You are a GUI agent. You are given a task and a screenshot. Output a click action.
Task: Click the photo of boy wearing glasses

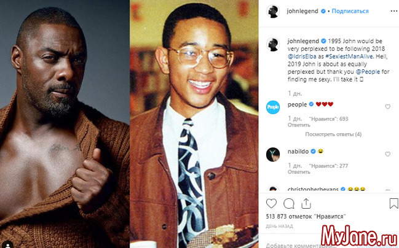[195, 123]
